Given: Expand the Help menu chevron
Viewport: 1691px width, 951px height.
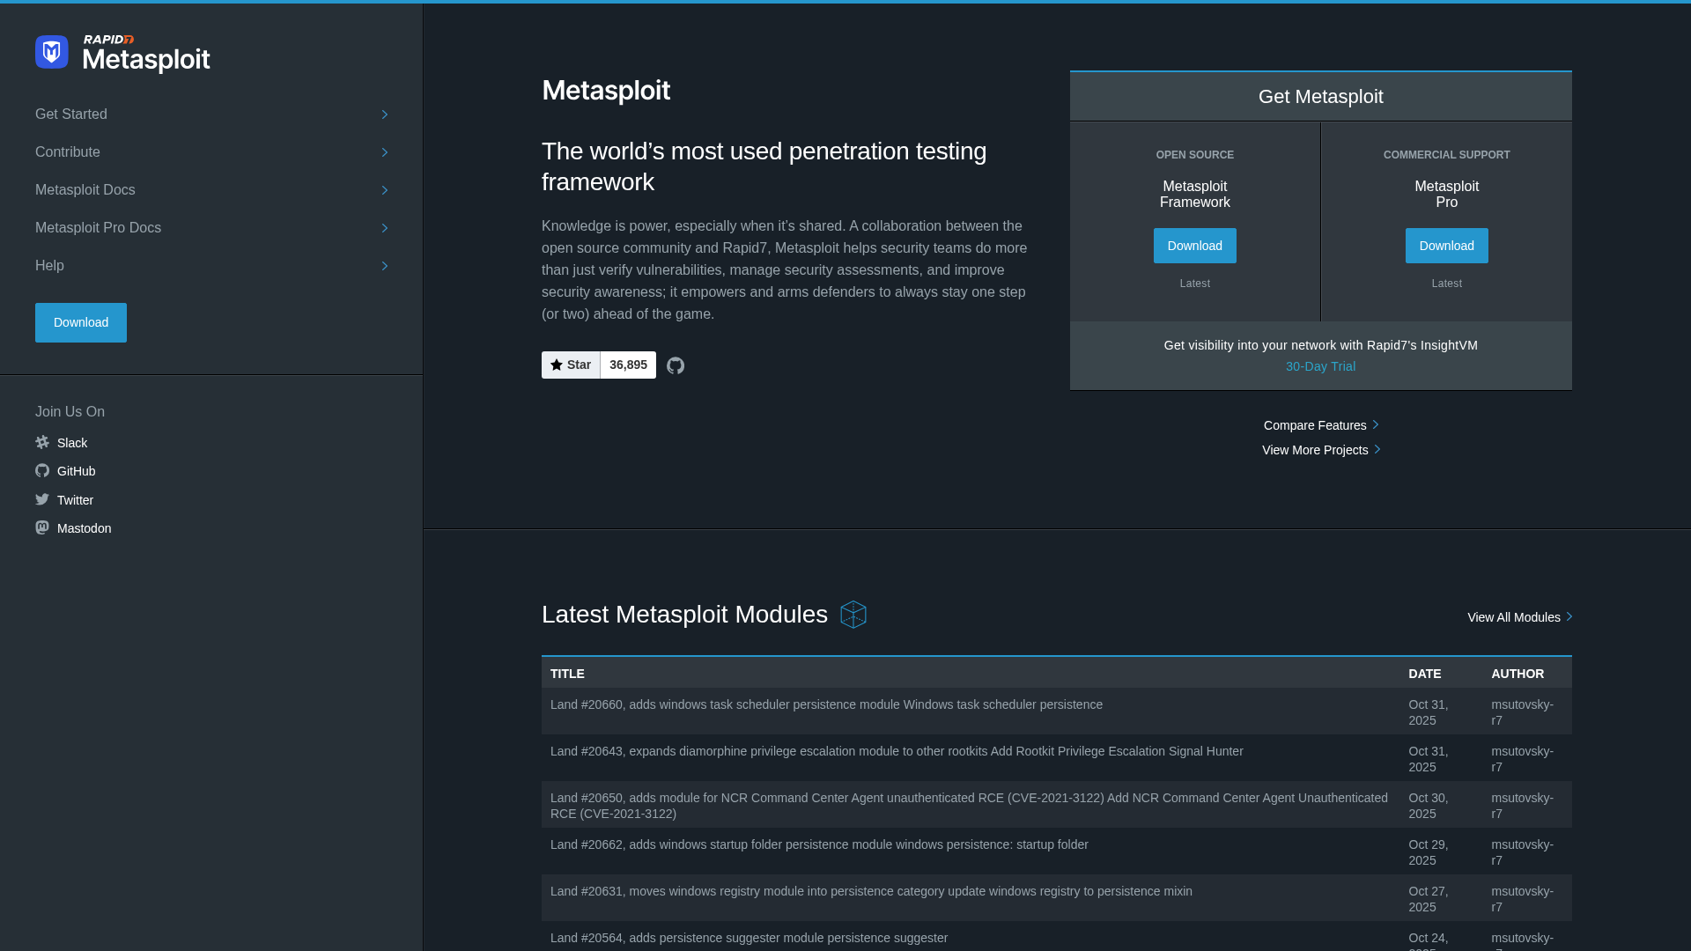Looking at the screenshot, I should click(x=385, y=265).
